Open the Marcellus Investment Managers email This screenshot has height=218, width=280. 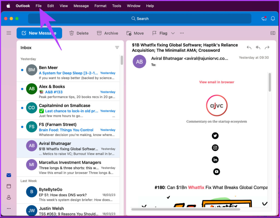pyautogui.click(x=68, y=167)
